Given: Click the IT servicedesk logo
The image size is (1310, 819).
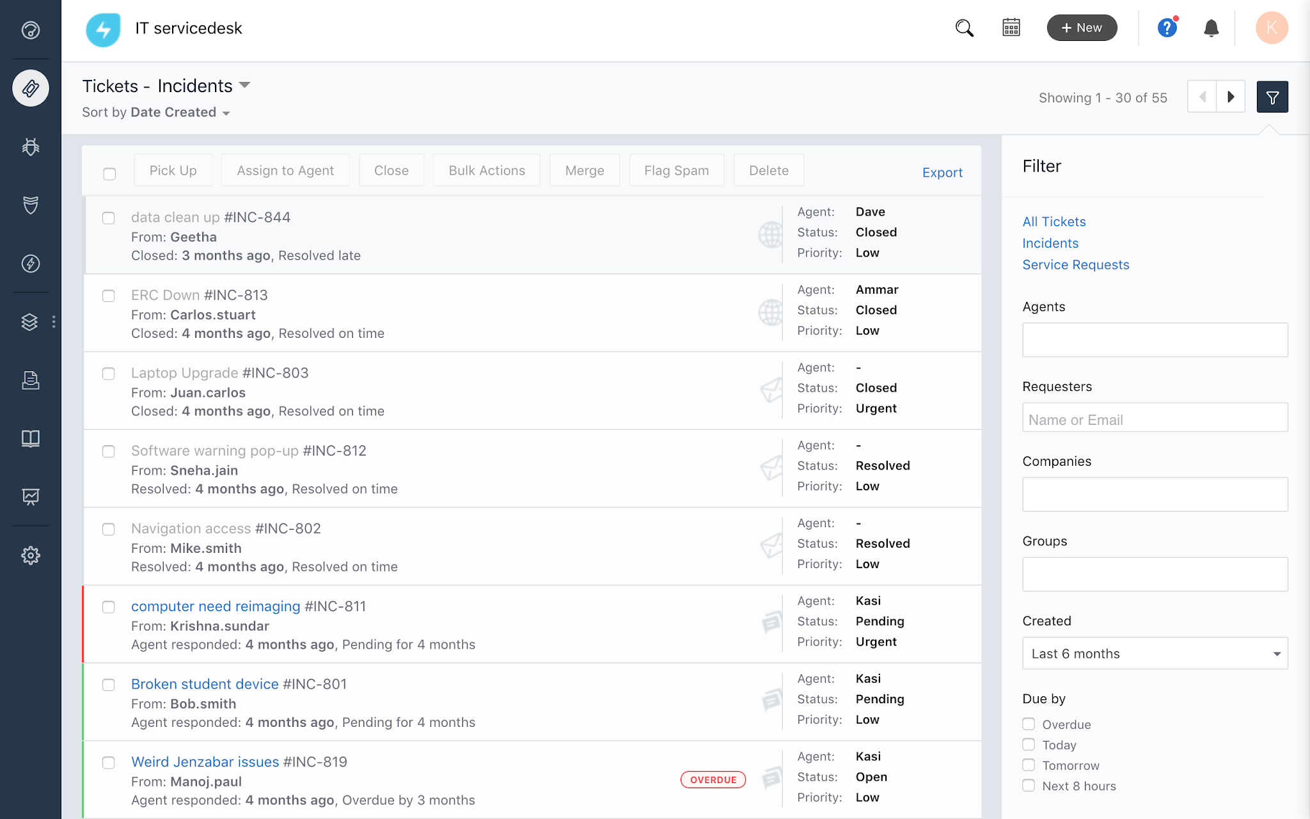Looking at the screenshot, I should [103, 29].
